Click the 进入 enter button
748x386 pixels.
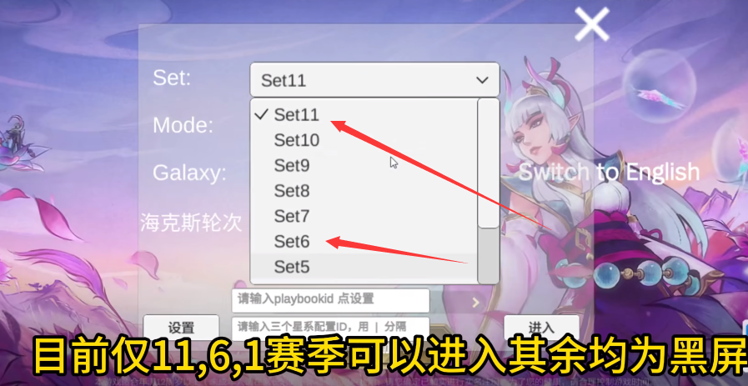(541, 328)
